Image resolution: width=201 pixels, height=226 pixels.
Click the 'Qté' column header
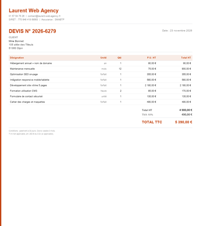119,58
